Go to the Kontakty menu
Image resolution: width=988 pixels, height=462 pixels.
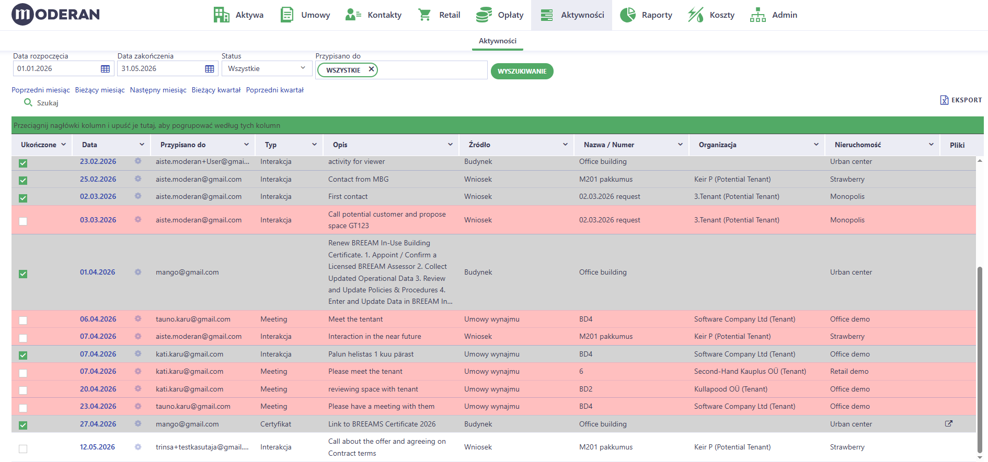[x=373, y=15]
